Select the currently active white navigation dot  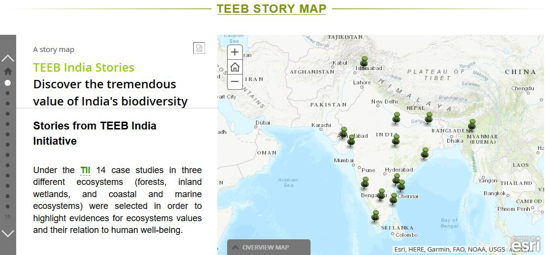pyautogui.click(x=8, y=83)
